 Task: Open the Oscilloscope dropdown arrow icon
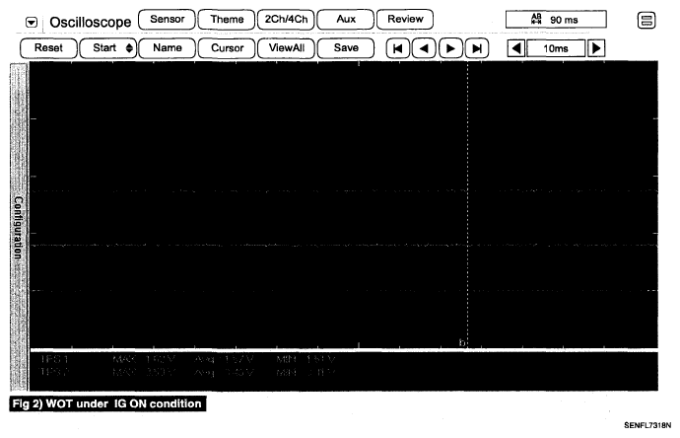32,21
